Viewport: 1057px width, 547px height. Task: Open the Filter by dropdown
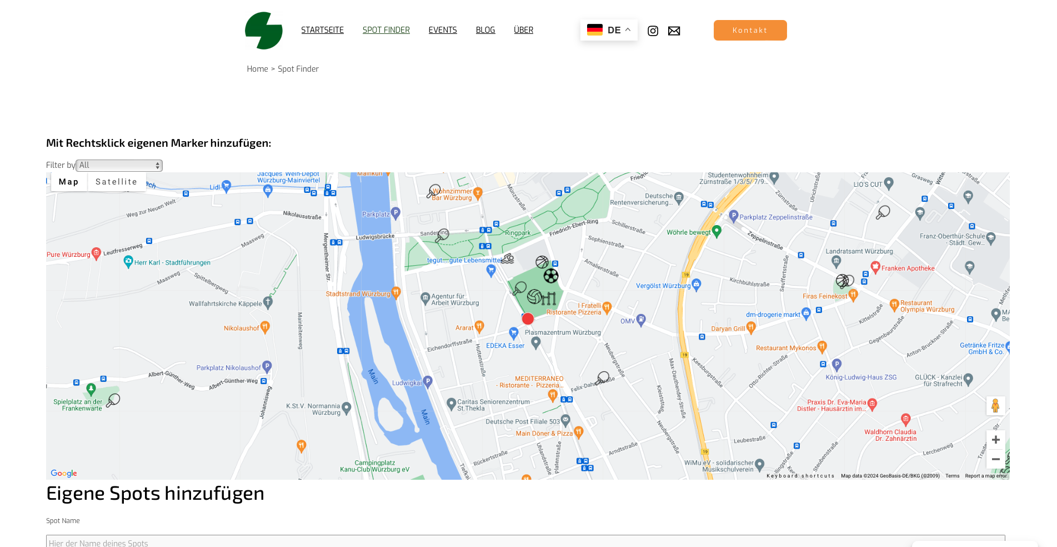tap(119, 165)
